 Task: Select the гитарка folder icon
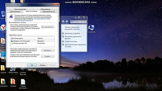pyautogui.click(x=13, y=83)
